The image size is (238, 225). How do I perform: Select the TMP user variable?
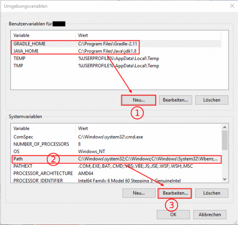click(x=116, y=66)
